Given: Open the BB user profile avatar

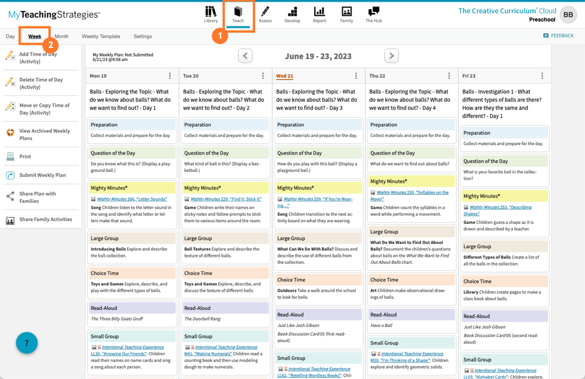Looking at the screenshot, I should pyautogui.click(x=568, y=15).
